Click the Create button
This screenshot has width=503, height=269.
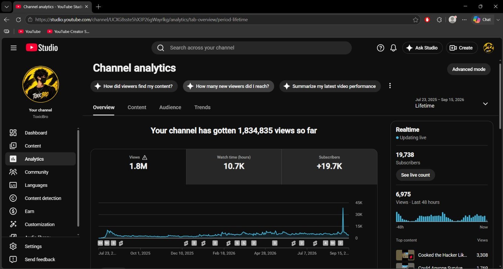click(x=462, y=48)
